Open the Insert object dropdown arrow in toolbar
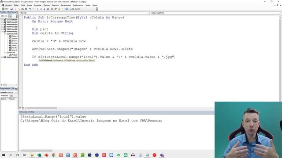 pyautogui.click(x=9, y=9)
